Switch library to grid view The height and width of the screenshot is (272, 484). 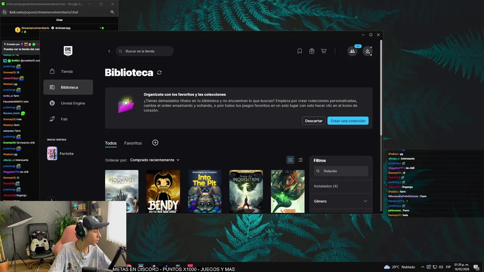pyautogui.click(x=290, y=160)
